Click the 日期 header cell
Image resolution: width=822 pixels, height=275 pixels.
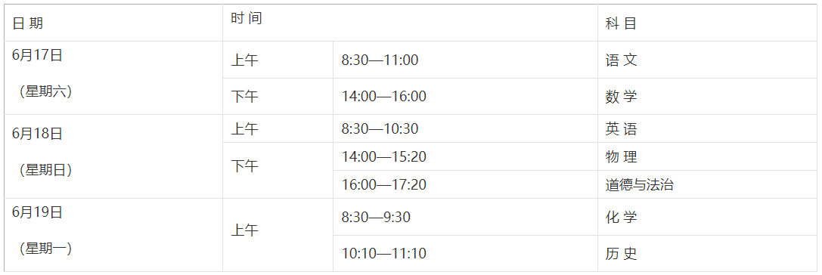click(x=113, y=23)
